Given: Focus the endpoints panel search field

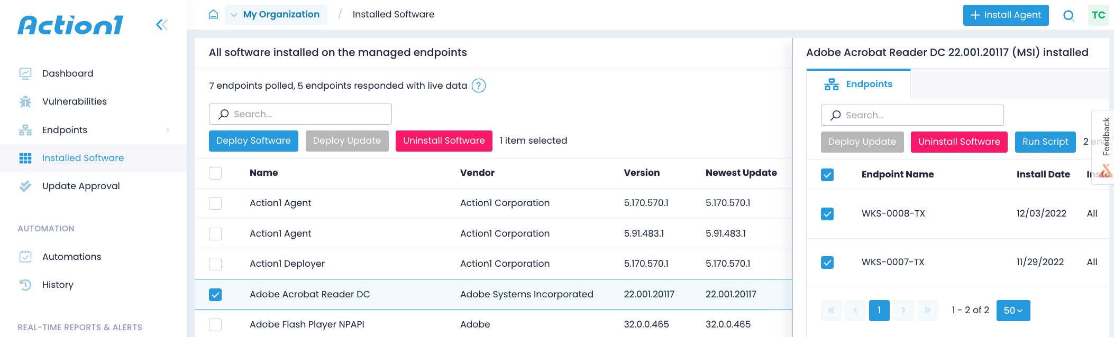Looking at the screenshot, I should click(x=912, y=115).
